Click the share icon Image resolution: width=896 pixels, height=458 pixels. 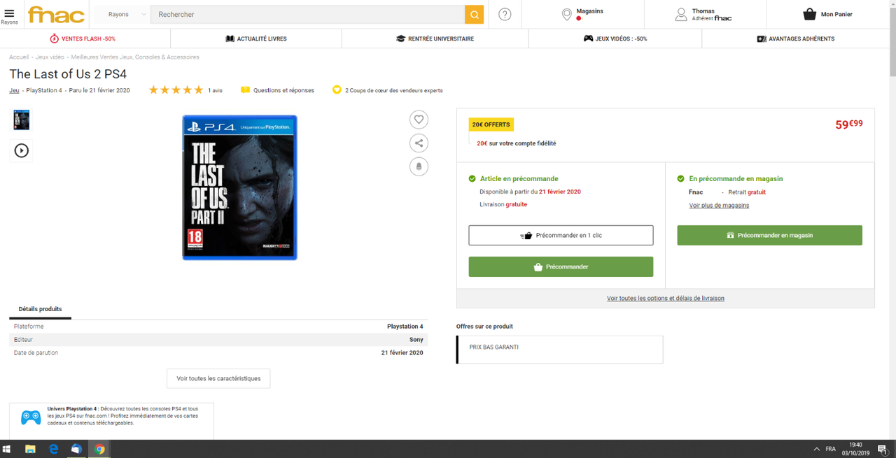419,143
